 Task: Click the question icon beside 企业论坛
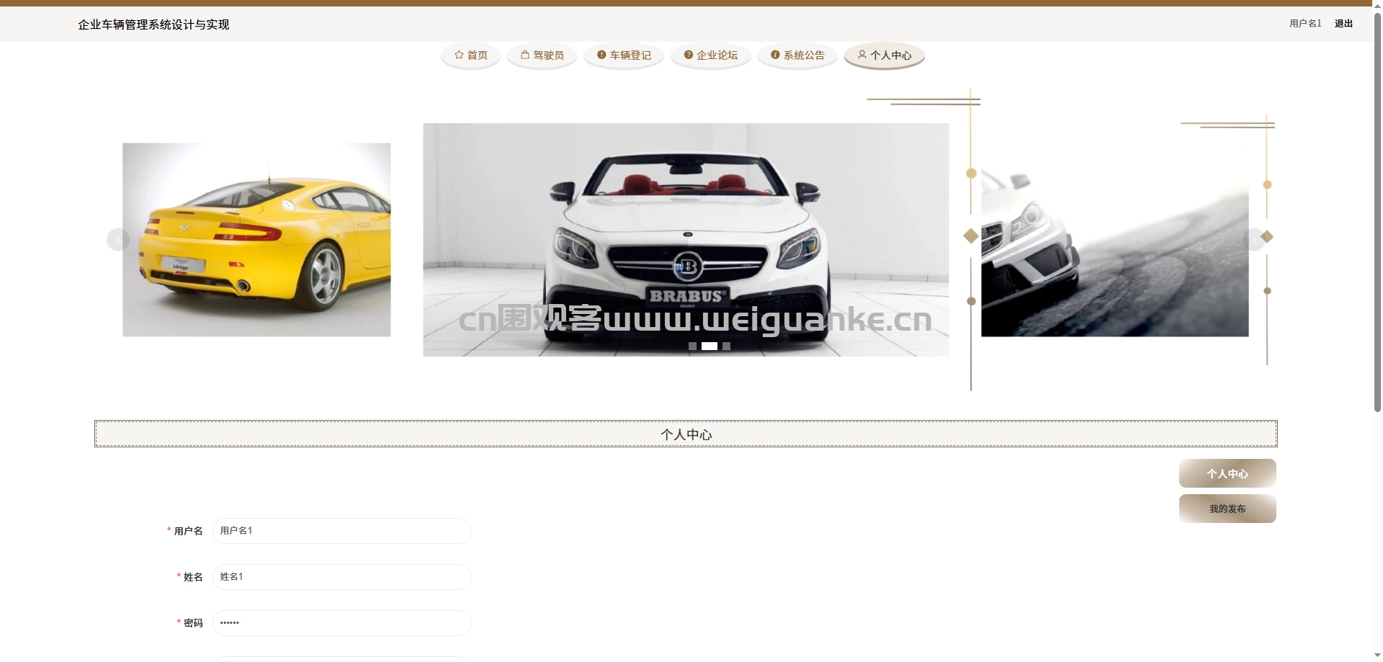click(689, 55)
